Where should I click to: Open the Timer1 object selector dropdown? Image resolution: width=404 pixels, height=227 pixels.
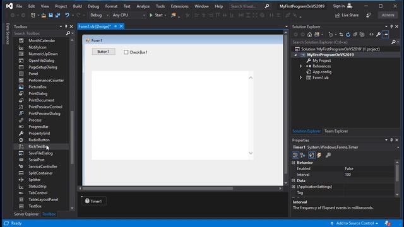pyautogui.click(x=398, y=148)
